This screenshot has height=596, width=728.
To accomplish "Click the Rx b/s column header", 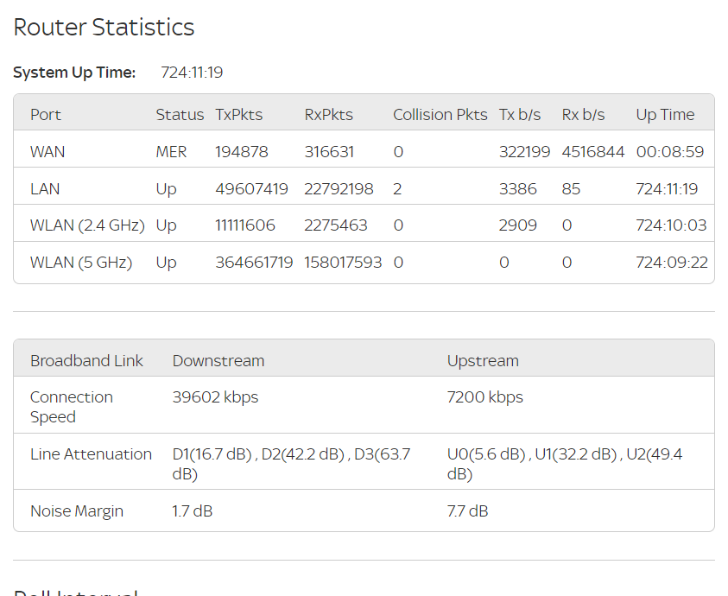I will 583,115.
